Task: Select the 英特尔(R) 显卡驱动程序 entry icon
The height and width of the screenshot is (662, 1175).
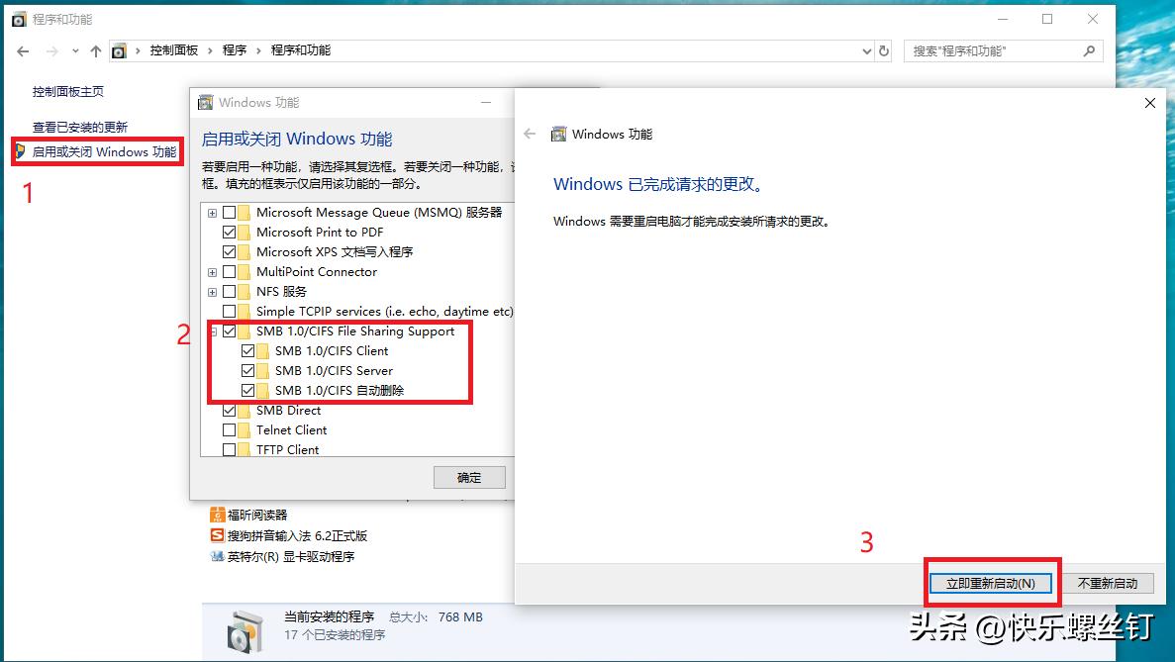Action: pyautogui.click(x=218, y=556)
